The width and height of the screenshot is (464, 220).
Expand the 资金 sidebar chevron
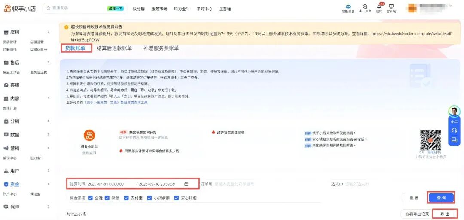(49, 184)
